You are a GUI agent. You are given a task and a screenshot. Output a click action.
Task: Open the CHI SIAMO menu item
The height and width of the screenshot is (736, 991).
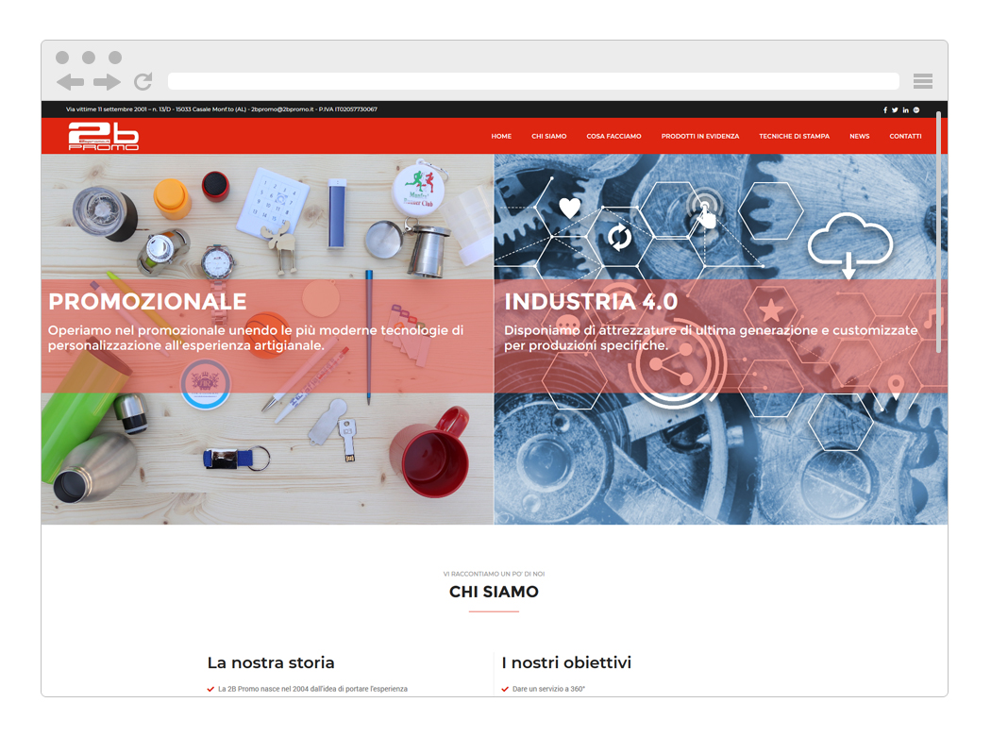pos(548,137)
